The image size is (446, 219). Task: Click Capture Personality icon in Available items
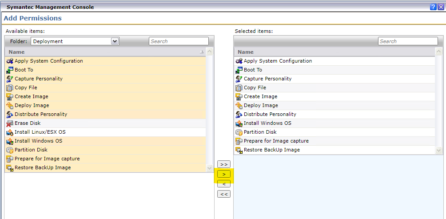coord(10,79)
